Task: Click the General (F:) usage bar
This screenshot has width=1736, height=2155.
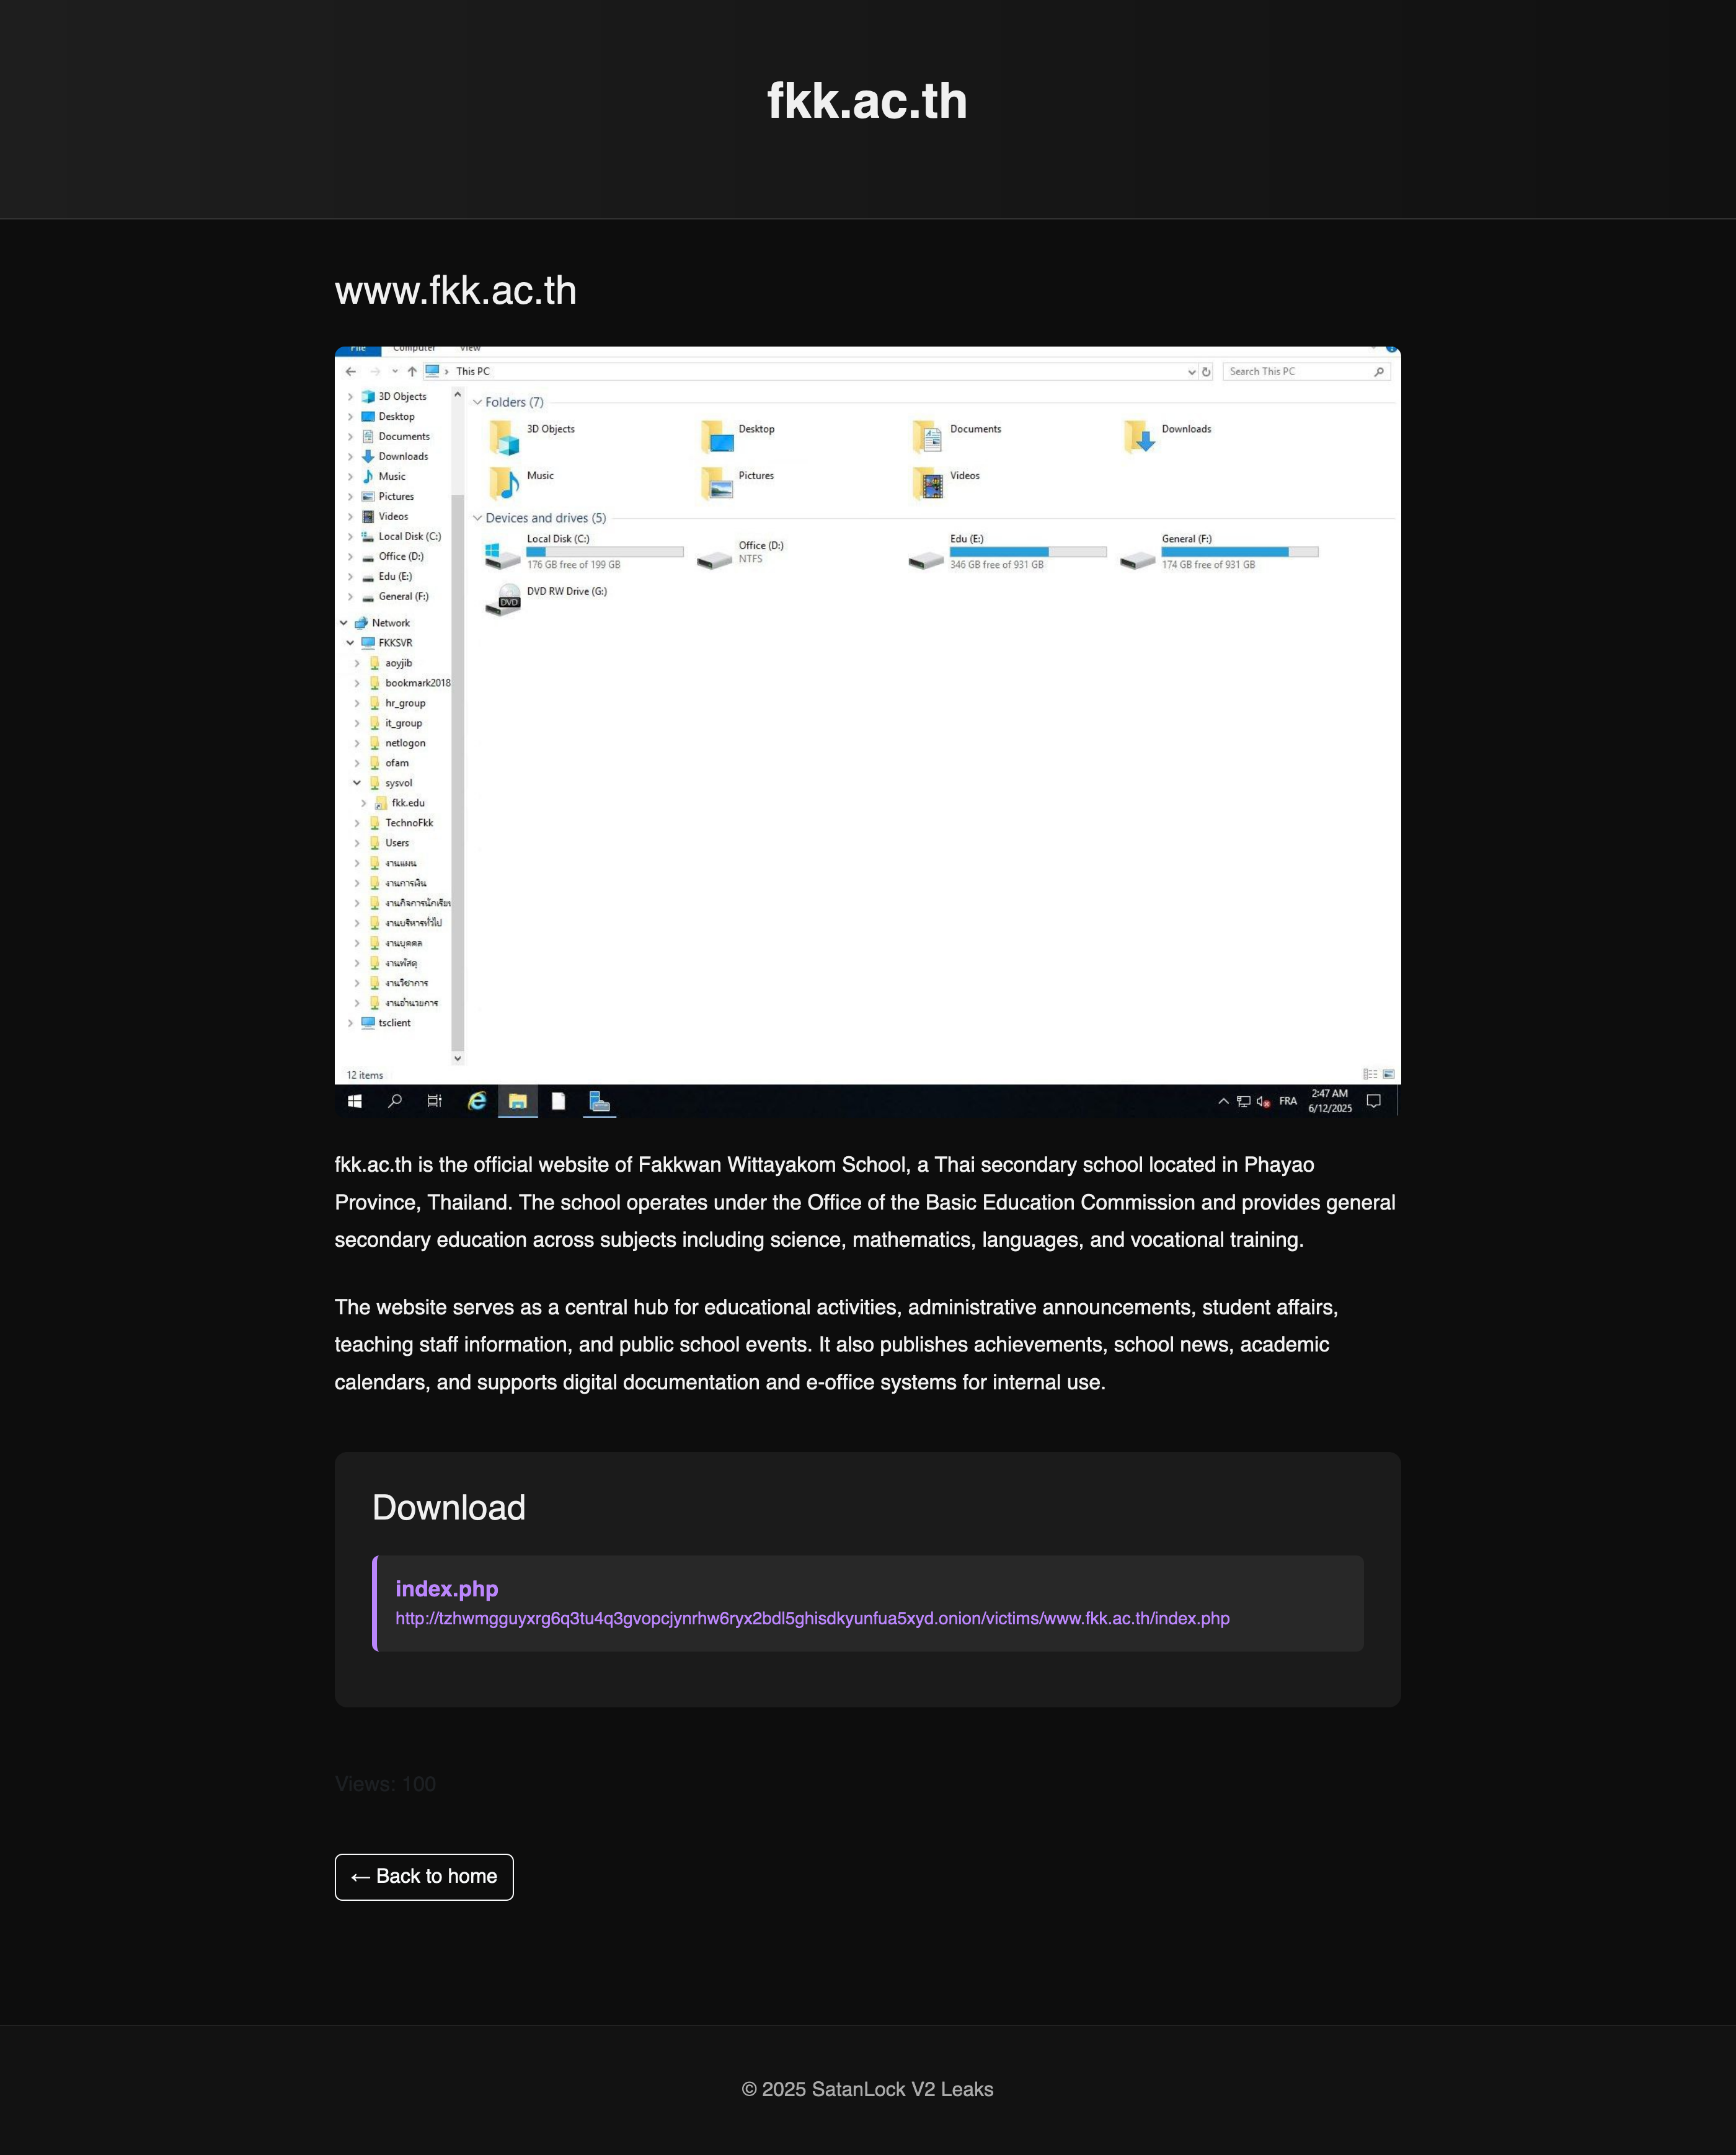Action: tap(1240, 552)
